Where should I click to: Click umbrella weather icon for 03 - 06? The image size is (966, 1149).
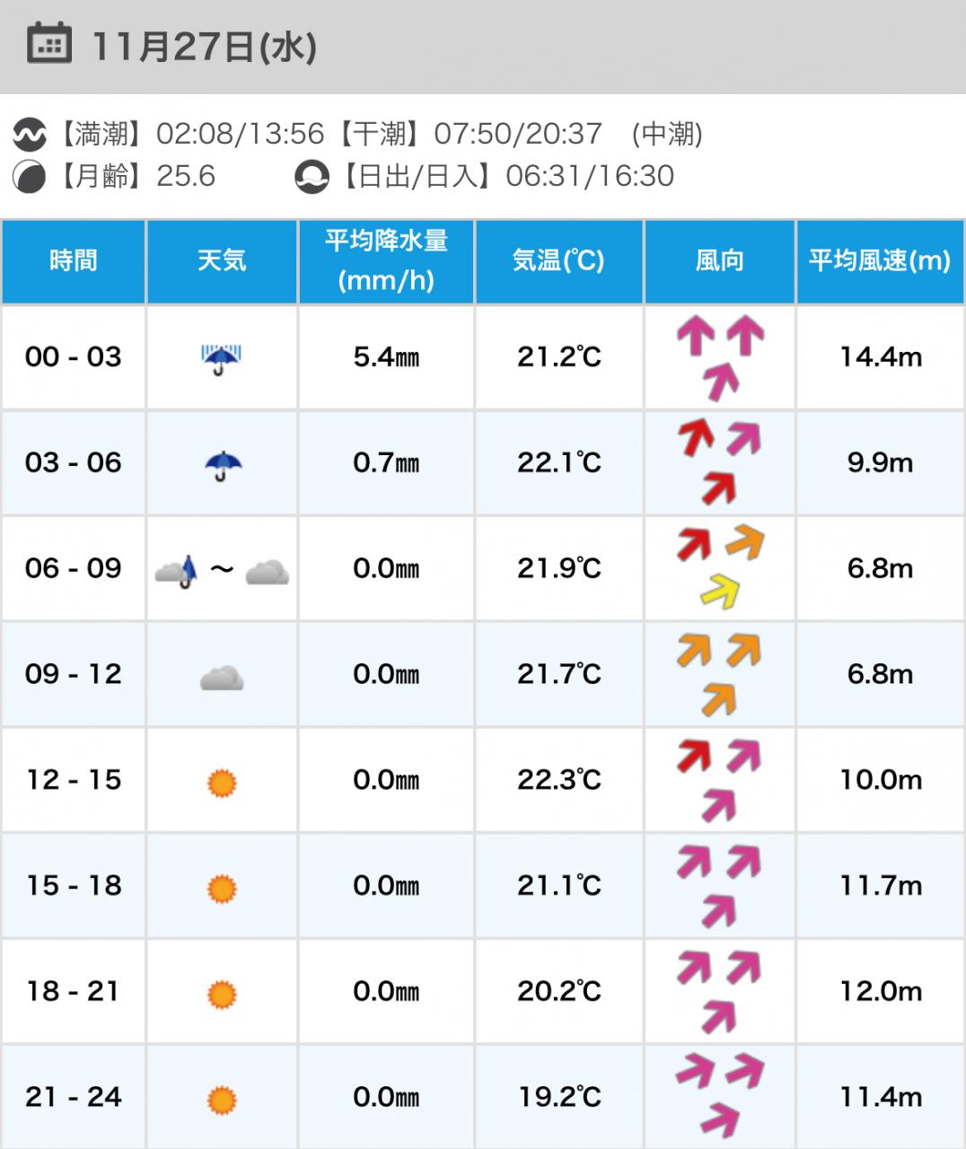pos(223,464)
